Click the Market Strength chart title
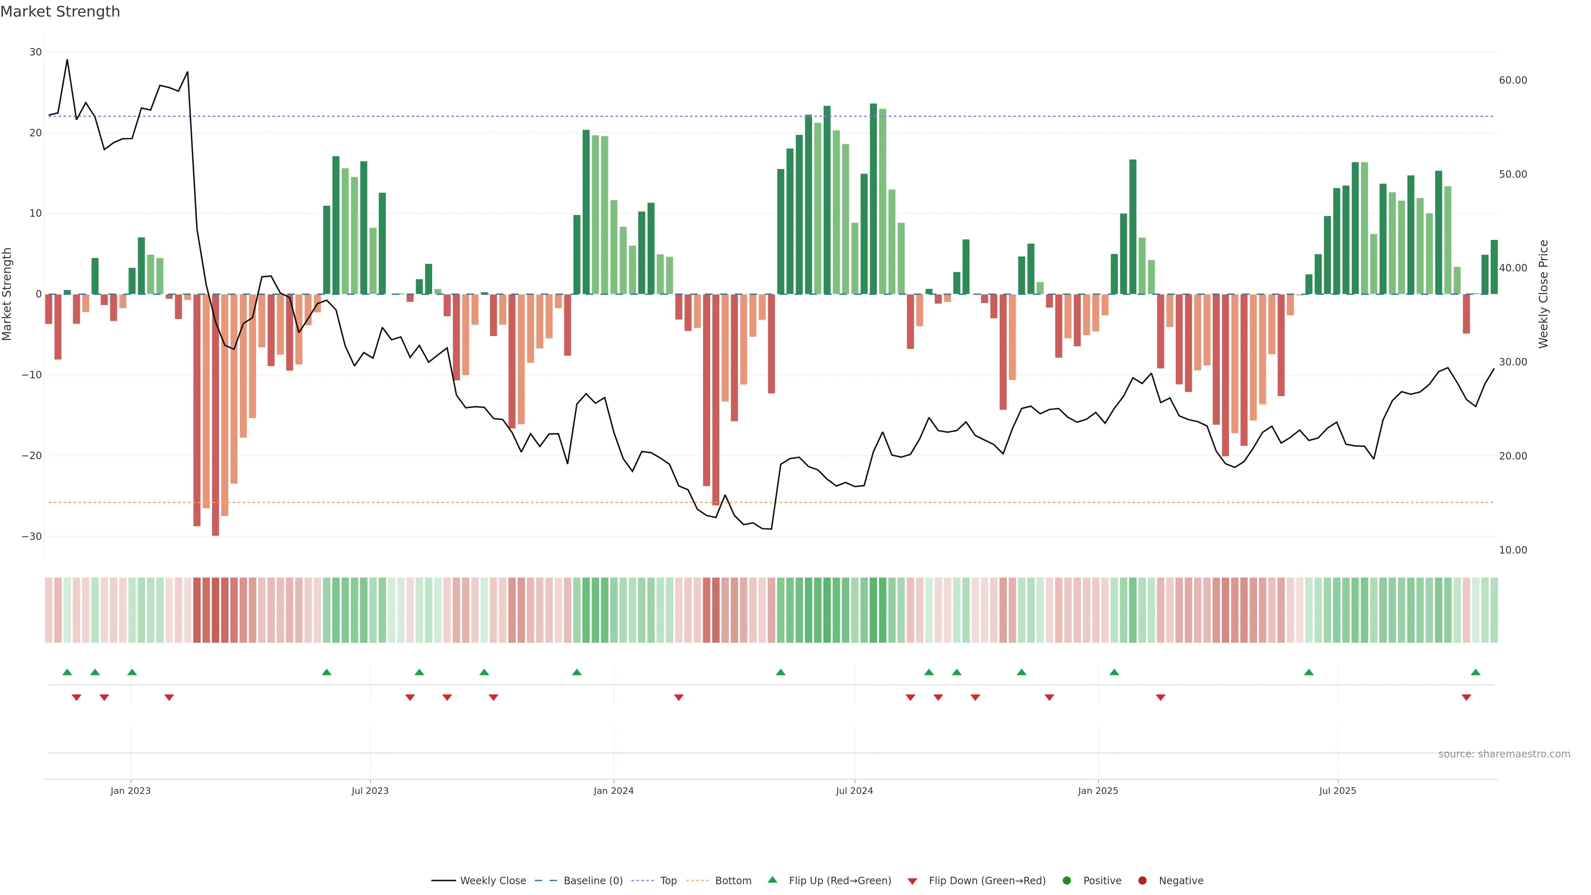This screenshot has width=1591, height=895. click(60, 12)
